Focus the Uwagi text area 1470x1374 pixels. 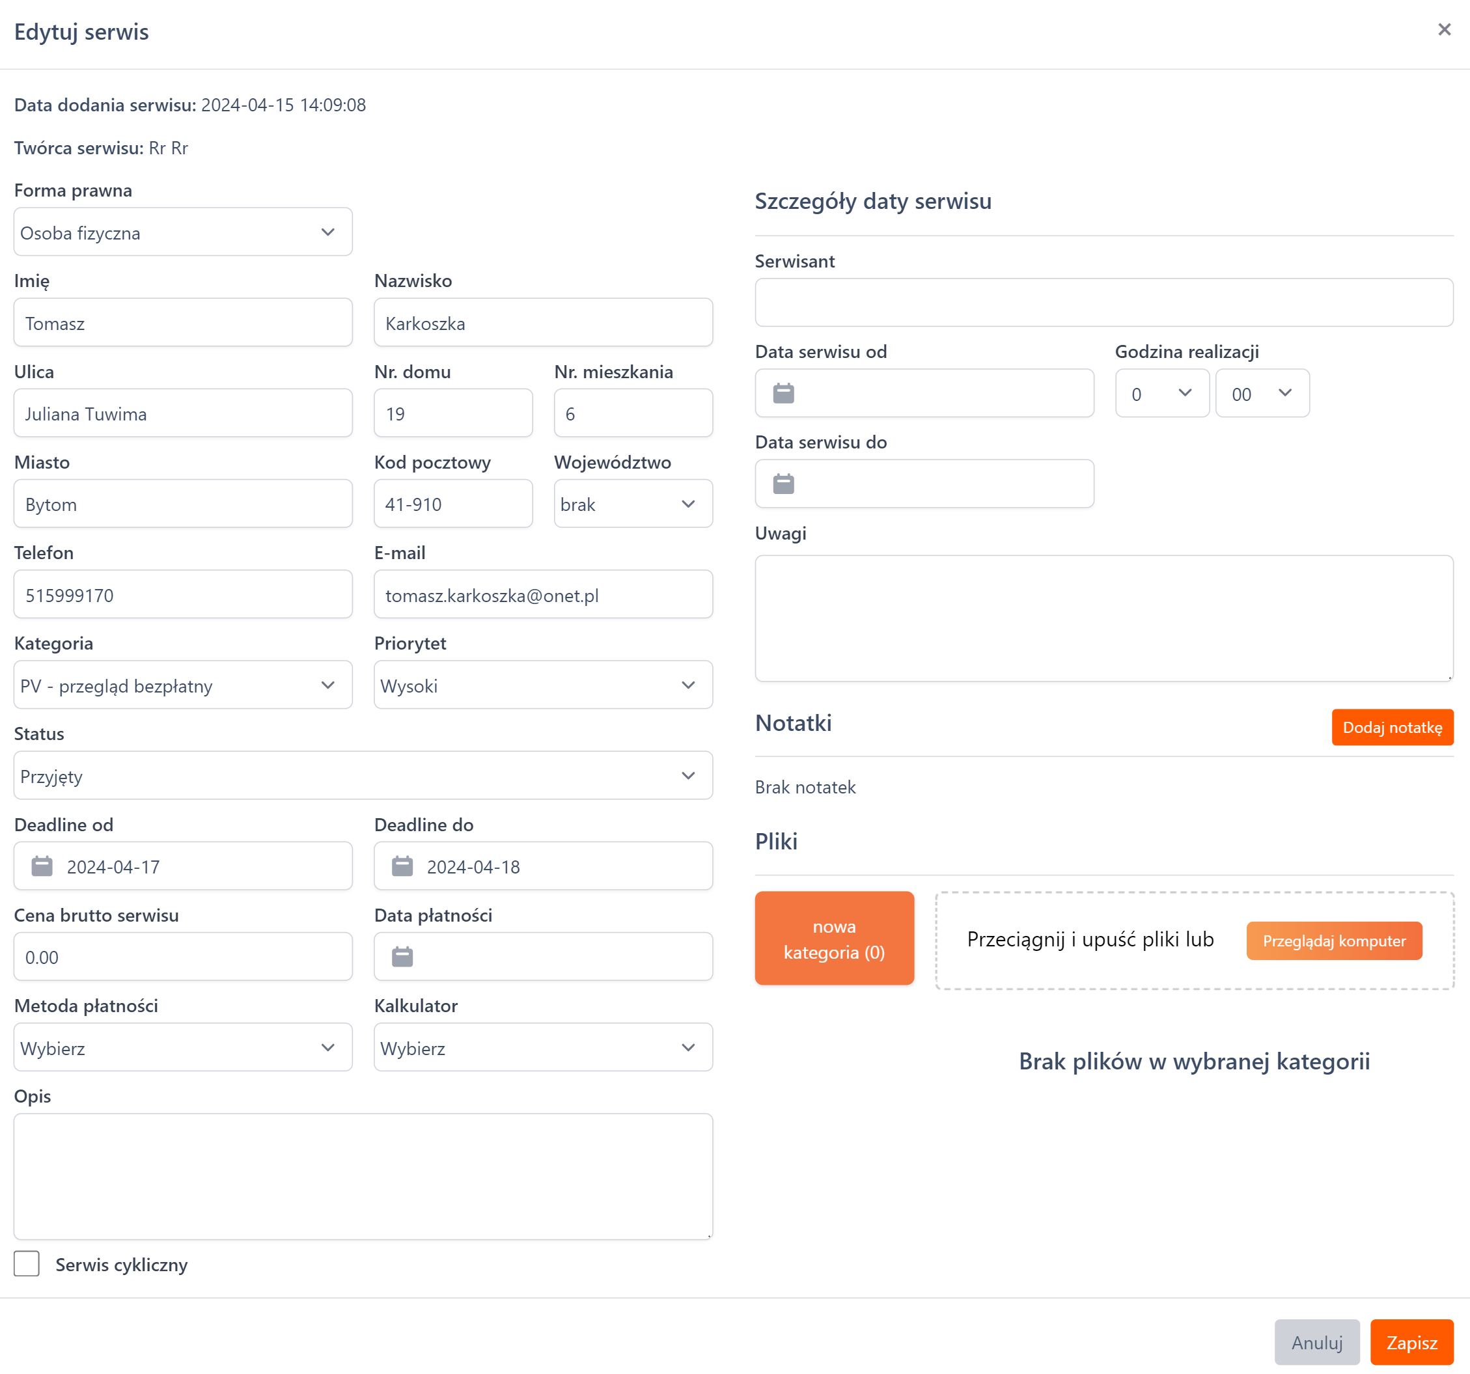(x=1103, y=618)
